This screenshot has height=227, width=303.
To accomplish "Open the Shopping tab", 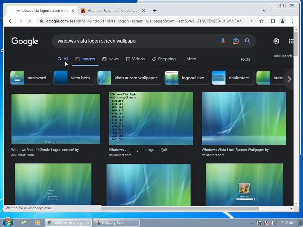I will [164, 59].
